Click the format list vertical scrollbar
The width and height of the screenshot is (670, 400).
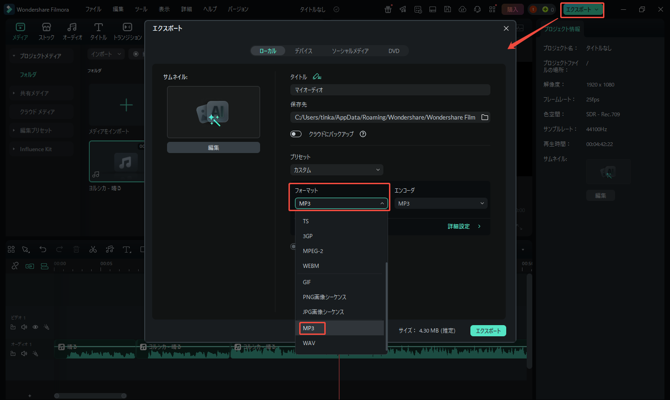[x=386, y=306]
